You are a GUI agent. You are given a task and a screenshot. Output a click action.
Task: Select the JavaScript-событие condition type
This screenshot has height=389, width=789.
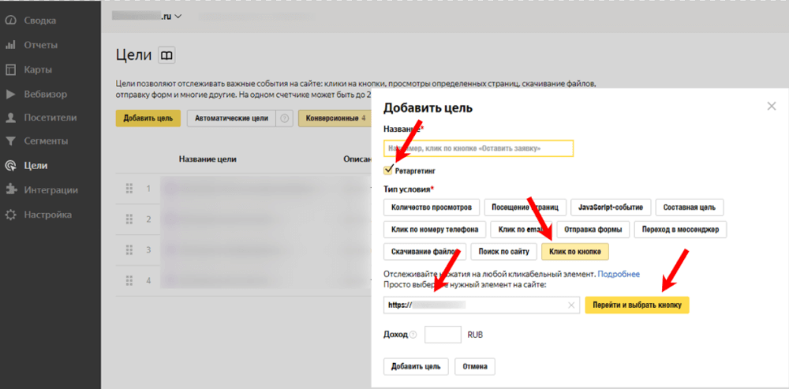[611, 208]
